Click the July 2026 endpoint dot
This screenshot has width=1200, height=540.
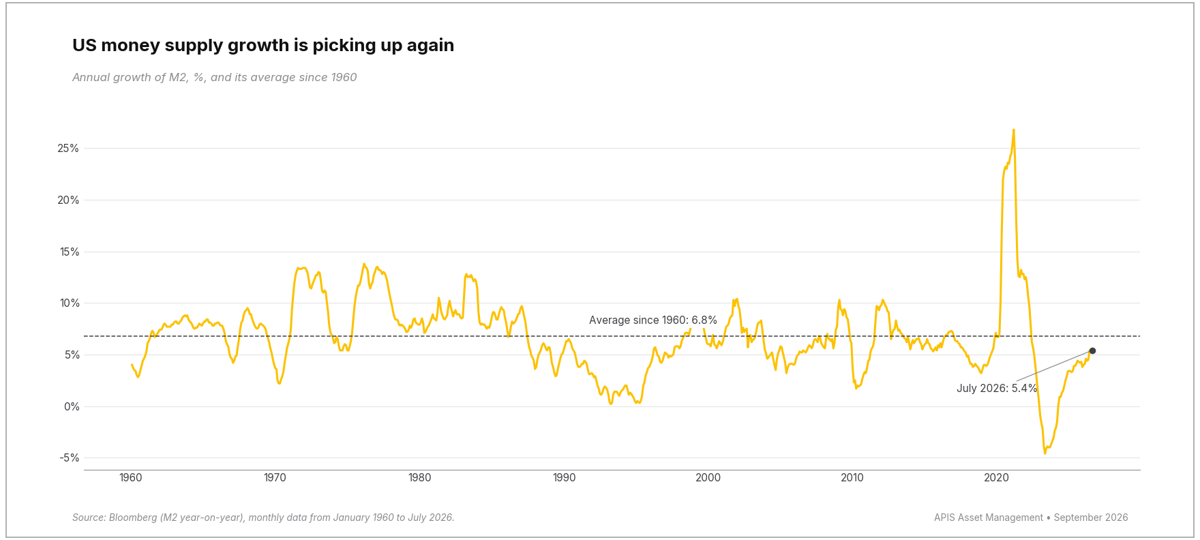(x=1092, y=350)
